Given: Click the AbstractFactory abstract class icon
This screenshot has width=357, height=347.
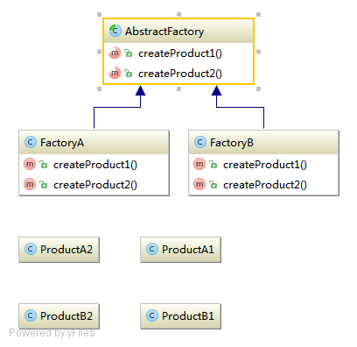Looking at the screenshot, I should pyautogui.click(x=115, y=31).
